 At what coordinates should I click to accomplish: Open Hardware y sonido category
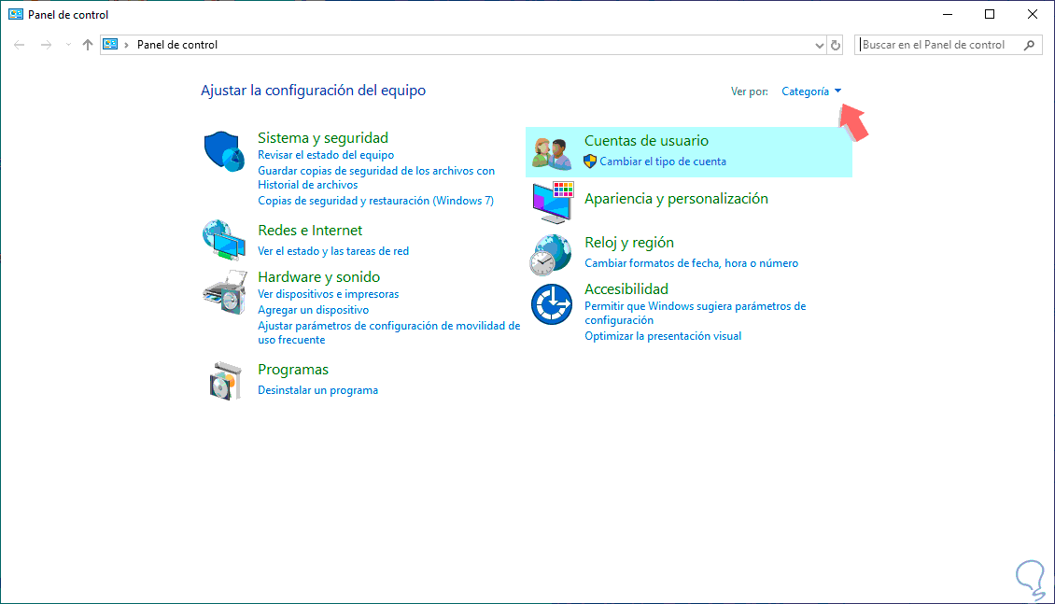point(319,277)
